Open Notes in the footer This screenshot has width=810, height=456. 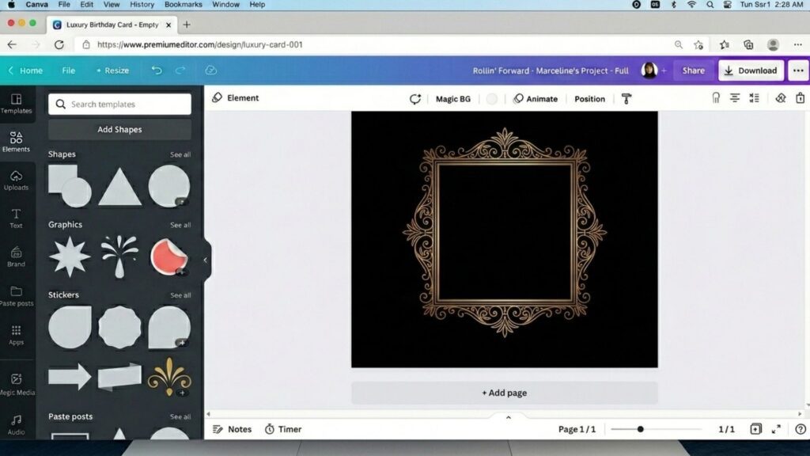(233, 429)
